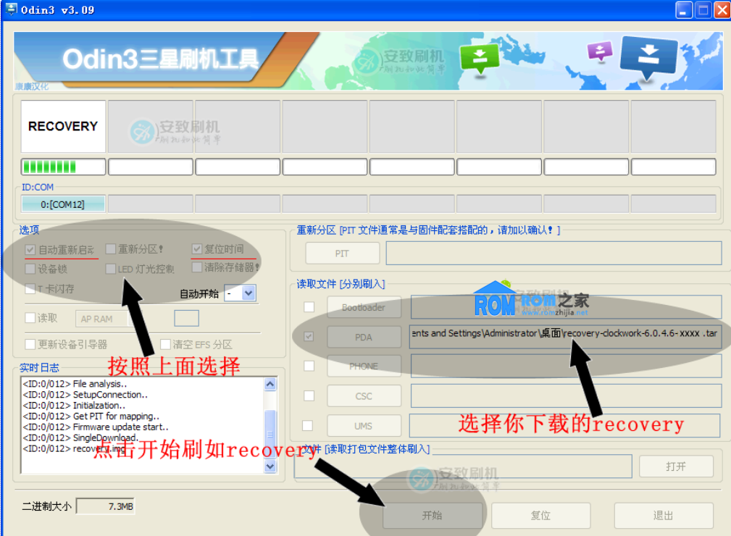Screen dimensions: 731x536
Task: Disable the 自动重新启动 checkbox
Action: [x=30, y=248]
